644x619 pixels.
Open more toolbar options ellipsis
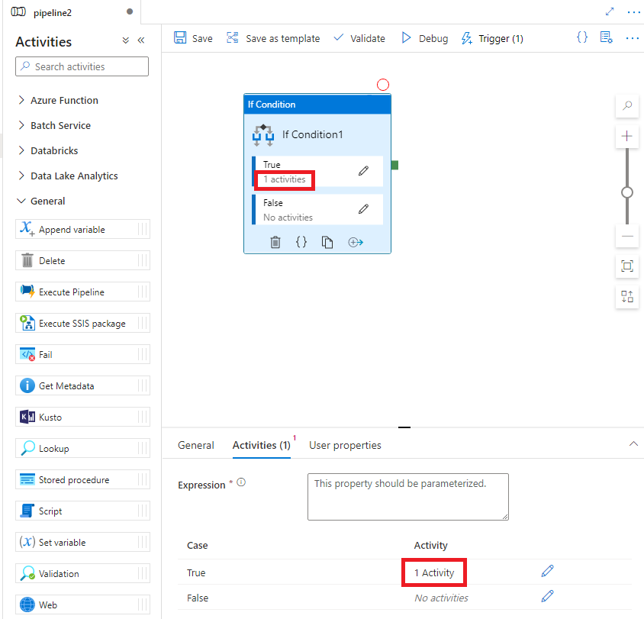coord(632,38)
